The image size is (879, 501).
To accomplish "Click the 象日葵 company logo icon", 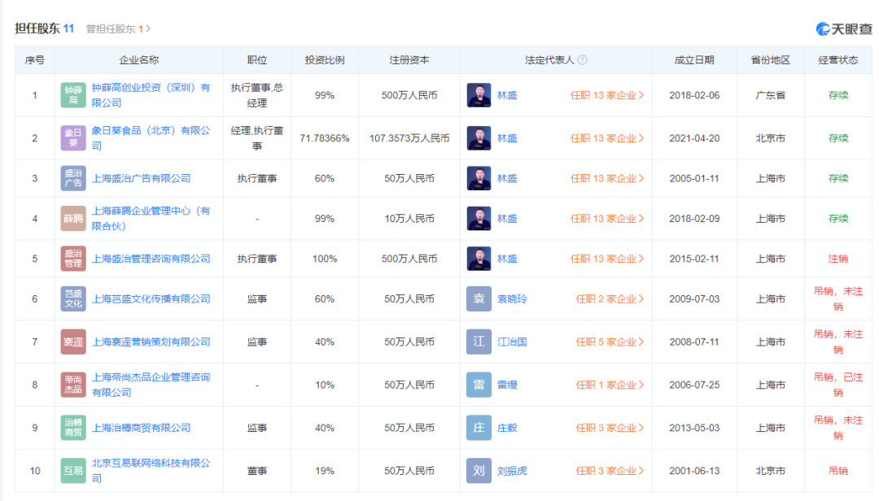I will coord(73,138).
